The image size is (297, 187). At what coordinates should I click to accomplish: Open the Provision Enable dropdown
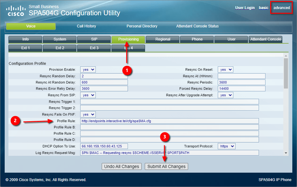coord(88,69)
